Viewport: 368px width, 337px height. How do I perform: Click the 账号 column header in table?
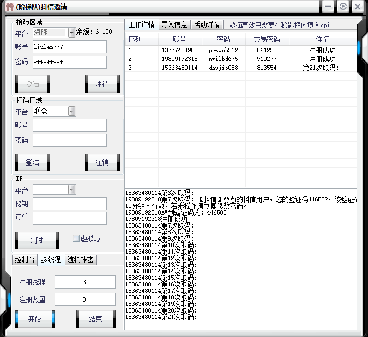pyautogui.click(x=180, y=39)
